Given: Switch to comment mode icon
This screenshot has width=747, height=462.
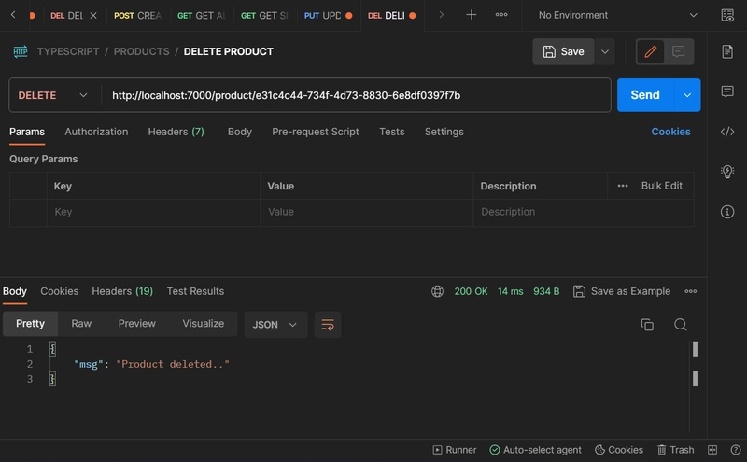Looking at the screenshot, I should 679,51.
